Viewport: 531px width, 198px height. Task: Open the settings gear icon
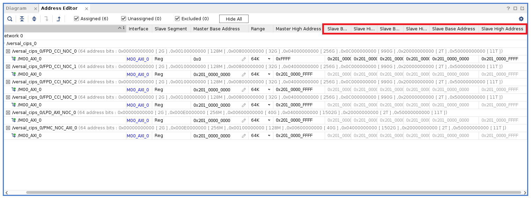coord(521,19)
